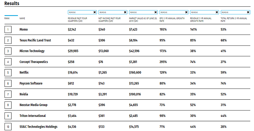254x131 pixels.
Task: Open the Texas Pacific Land Trust entry
Action: (x=35, y=40)
